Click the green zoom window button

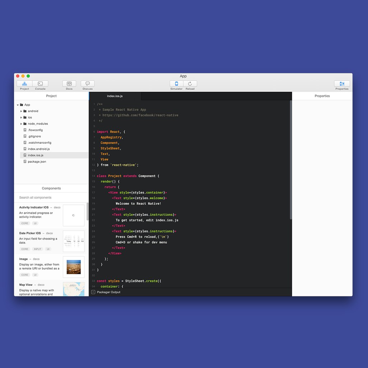pyautogui.click(x=28, y=76)
